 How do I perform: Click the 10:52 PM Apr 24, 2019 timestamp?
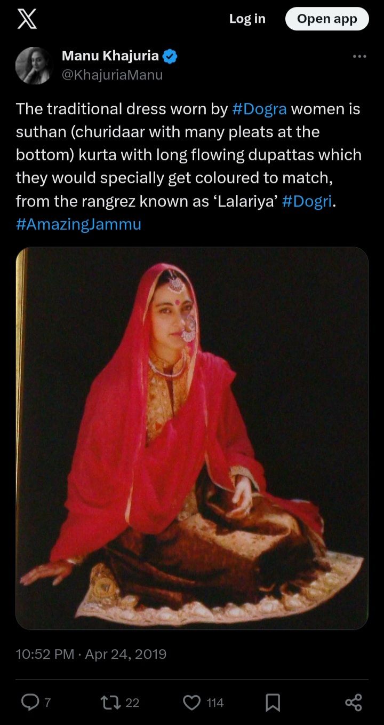tap(91, 654)
